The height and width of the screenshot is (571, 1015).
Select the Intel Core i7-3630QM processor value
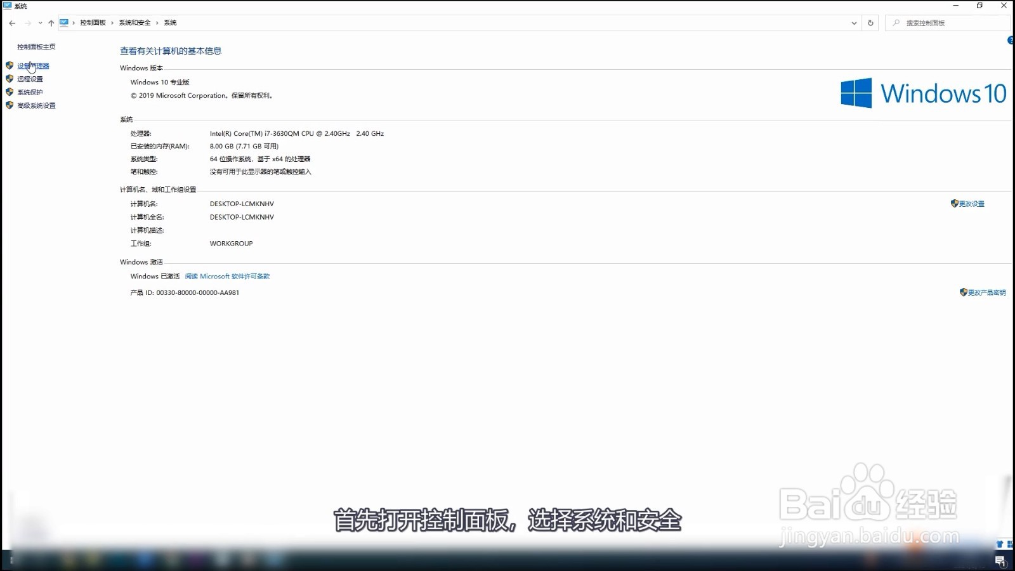click(297, 134)
